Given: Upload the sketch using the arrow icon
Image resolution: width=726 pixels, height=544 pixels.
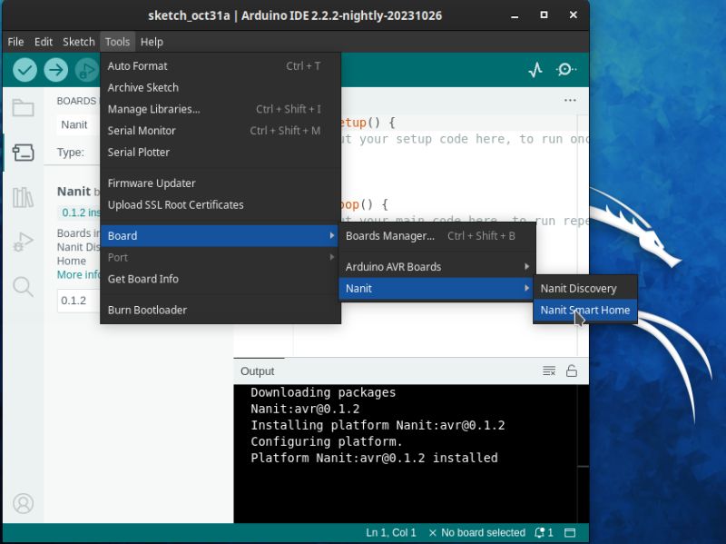Looking at the screenshot, I should click(55, 69).
